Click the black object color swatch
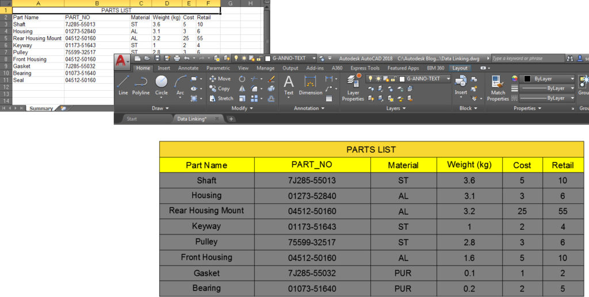The width and height of the screenshot is (589, 297). pos(527,79)
